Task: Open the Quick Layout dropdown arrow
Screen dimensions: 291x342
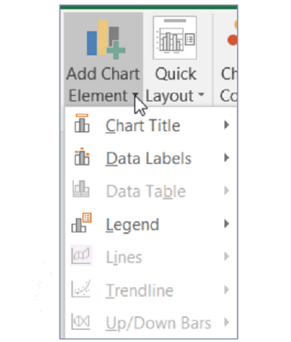Action: coord(201,96)
